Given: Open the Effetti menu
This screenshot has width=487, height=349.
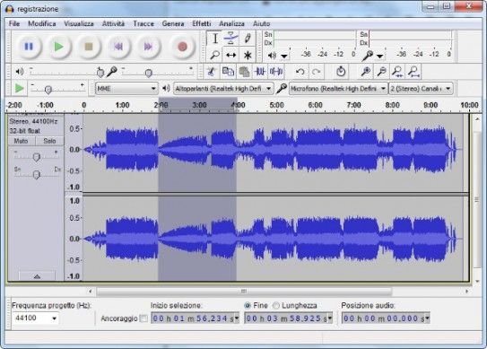Looking at the screenshot, I should click(x=202, y=23).
